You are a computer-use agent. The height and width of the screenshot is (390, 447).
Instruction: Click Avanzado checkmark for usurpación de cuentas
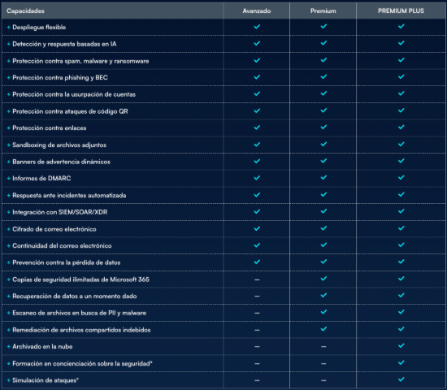[257, 93]
